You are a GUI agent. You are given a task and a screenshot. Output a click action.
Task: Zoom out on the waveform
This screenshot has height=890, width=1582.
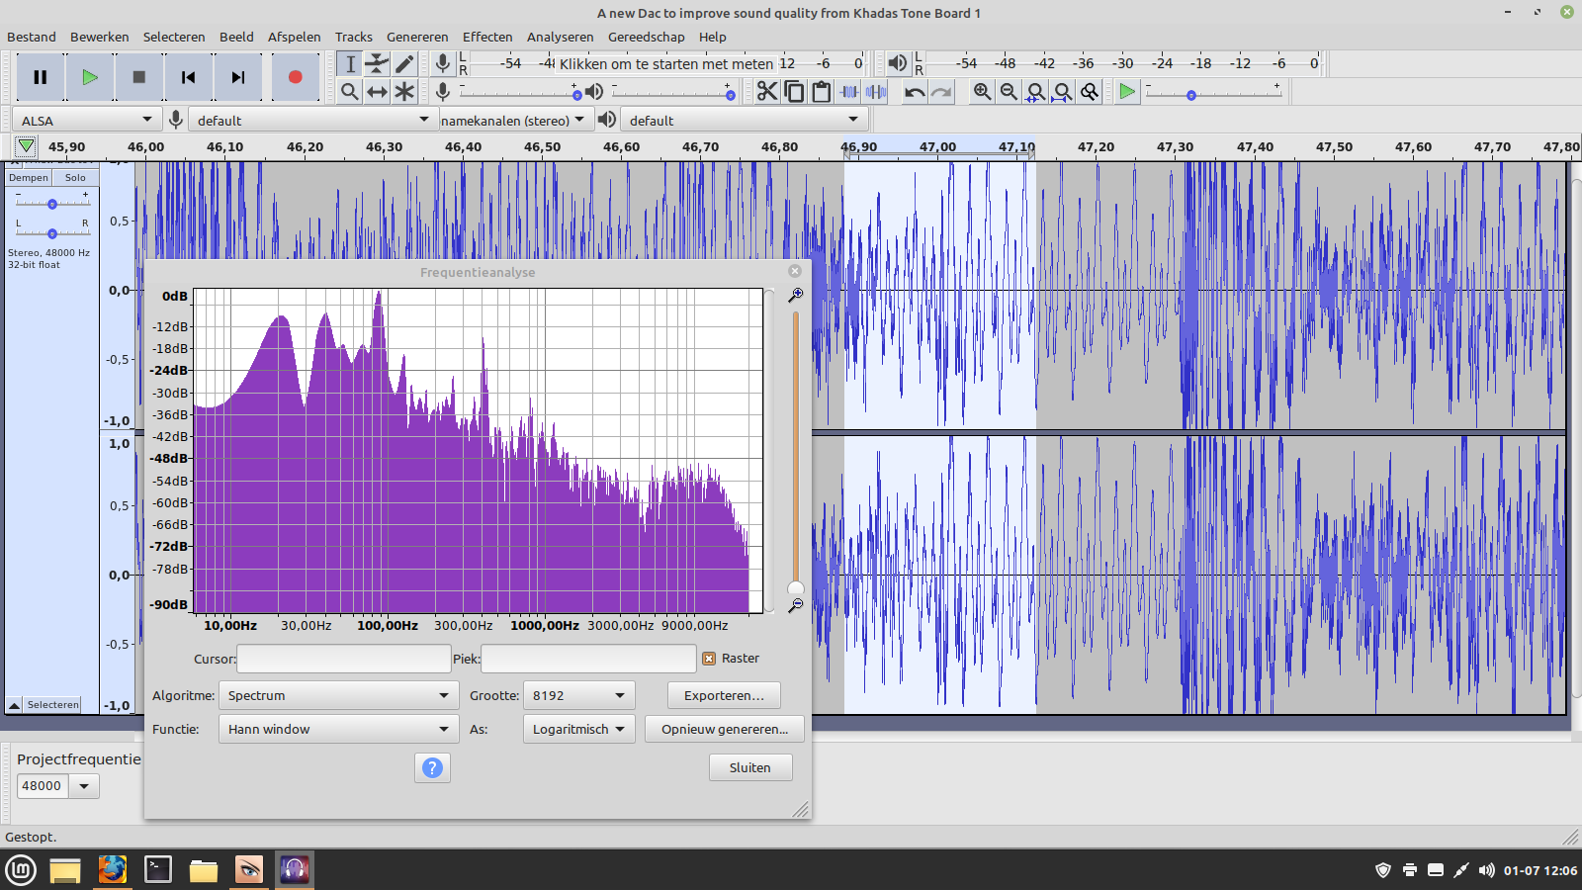tap(1009, 92)
